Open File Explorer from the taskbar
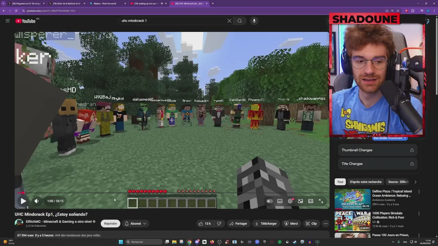This screenshot has width=438, height=246. tap(174, 242)
